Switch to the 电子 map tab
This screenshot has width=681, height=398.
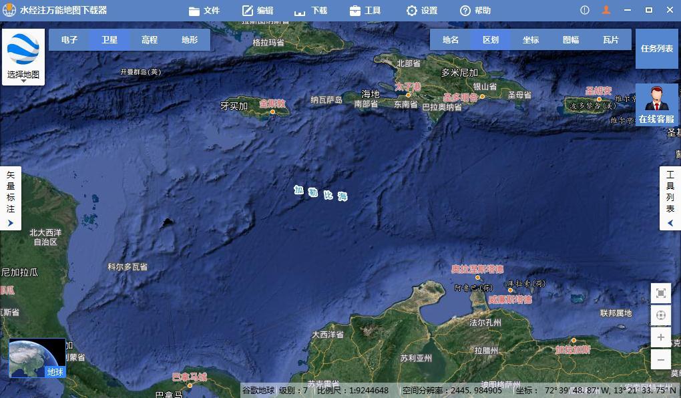(x=69, y=40)
